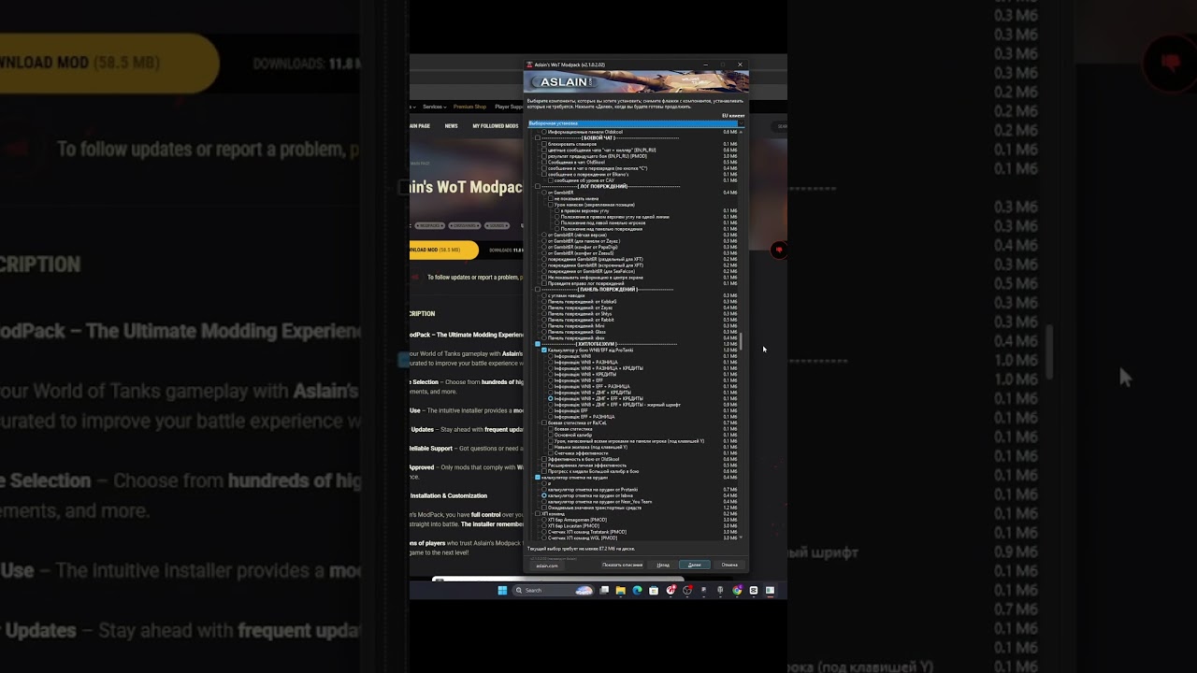
Task: Select radio Інформація: EFF
Action: 551,410
